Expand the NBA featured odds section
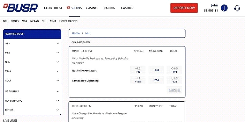The width and height of the screenshot is (245, 122). [57, 43]
